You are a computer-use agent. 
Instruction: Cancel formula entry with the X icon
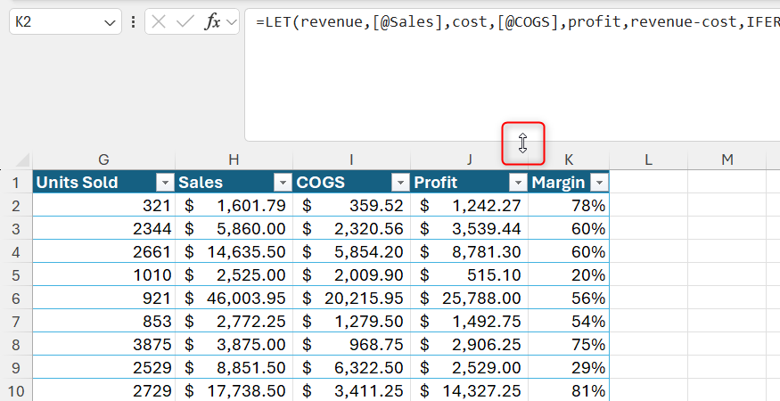tap(158, 22)
